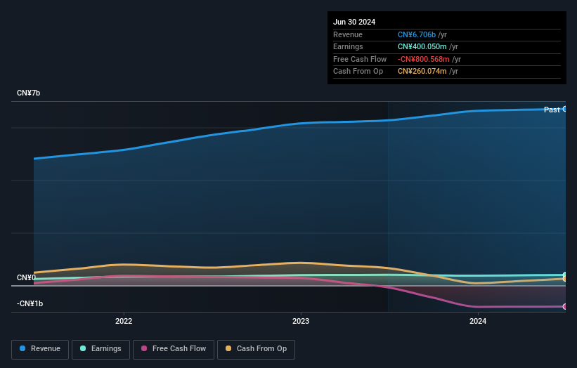Click the Past label on chart
Screen dimensions: 577x368
coord(552,110)
